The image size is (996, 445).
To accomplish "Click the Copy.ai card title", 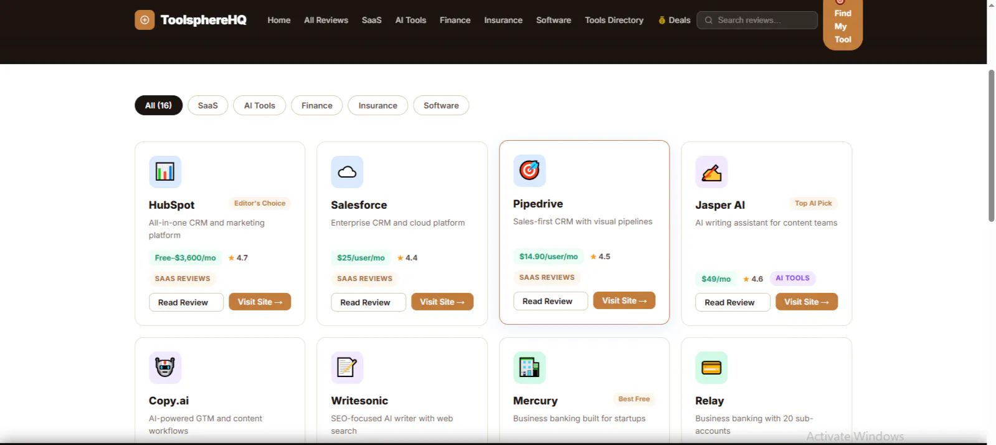I will click(x=169, y=401).
